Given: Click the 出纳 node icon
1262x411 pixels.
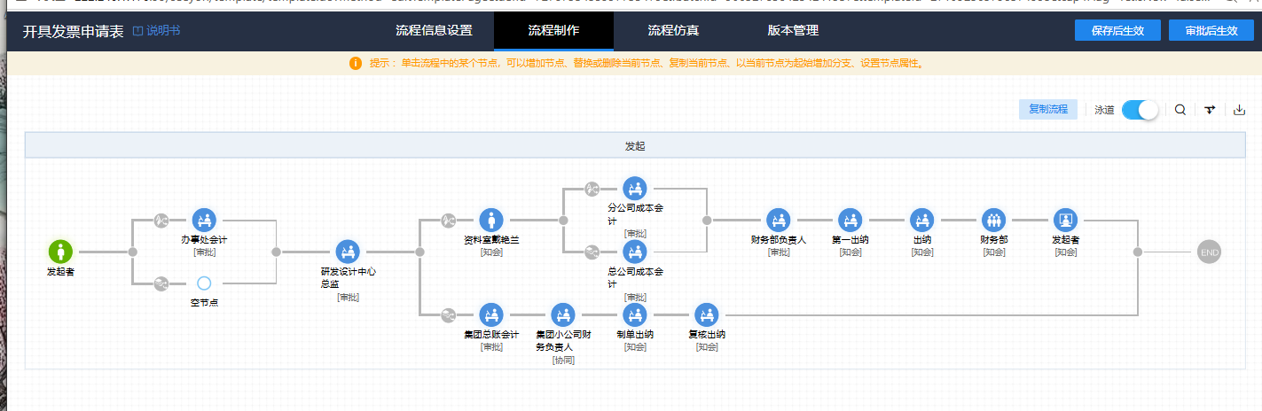Looking at the screenshot, I should pyautogui.click(x=922, y=220).
